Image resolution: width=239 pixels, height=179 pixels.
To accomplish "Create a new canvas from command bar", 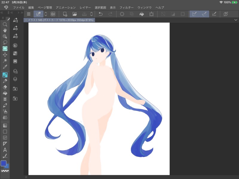I will (x=65, y=14).
